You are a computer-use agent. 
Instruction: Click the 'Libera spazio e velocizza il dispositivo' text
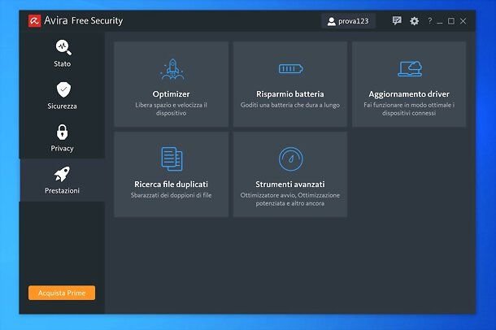(171, 109)
